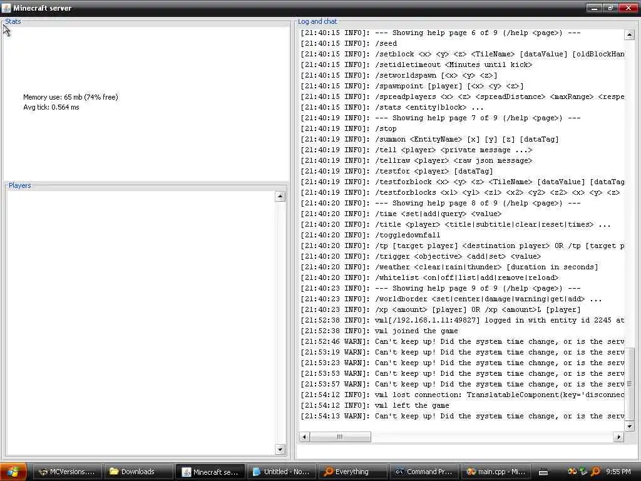The width and height of the screenshot is (641, 481).
Task: Click the /tp log line
Action: click(x=463, y=246)
